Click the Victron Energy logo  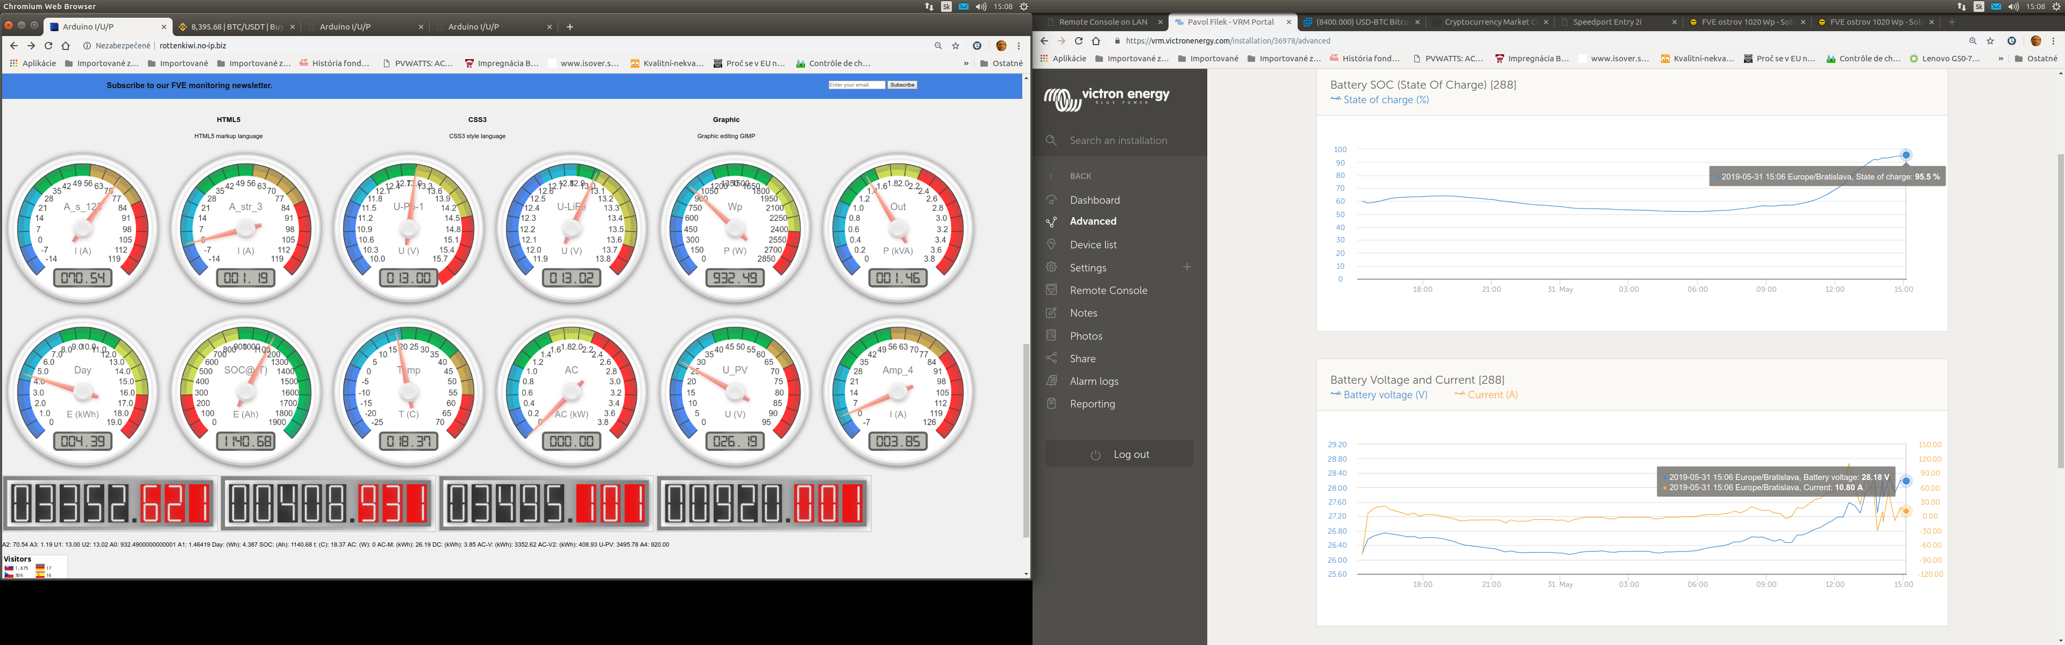(x=1106, y=99)
